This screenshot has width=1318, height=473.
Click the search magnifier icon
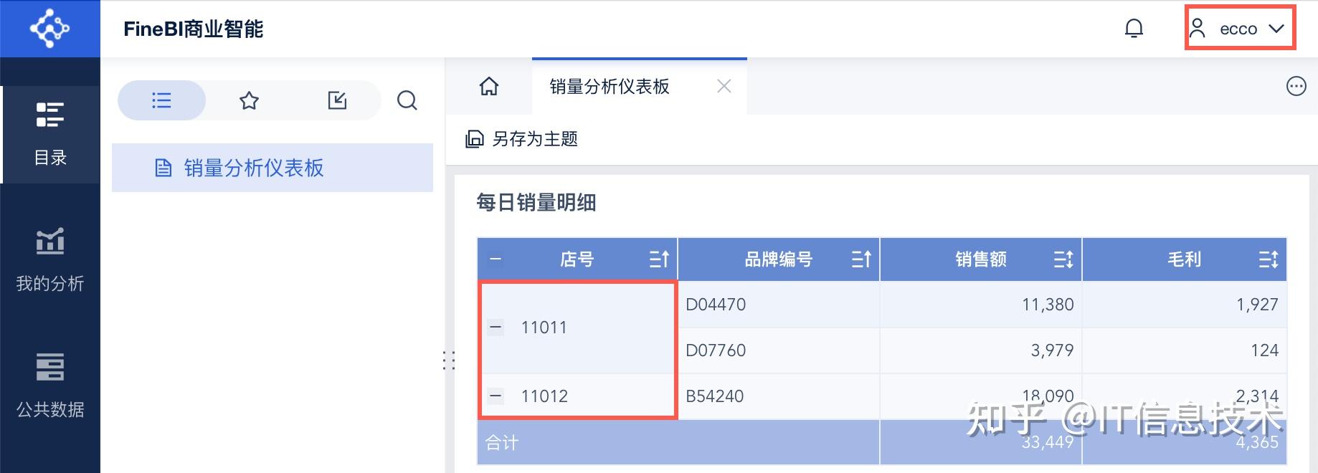[407, 100]
